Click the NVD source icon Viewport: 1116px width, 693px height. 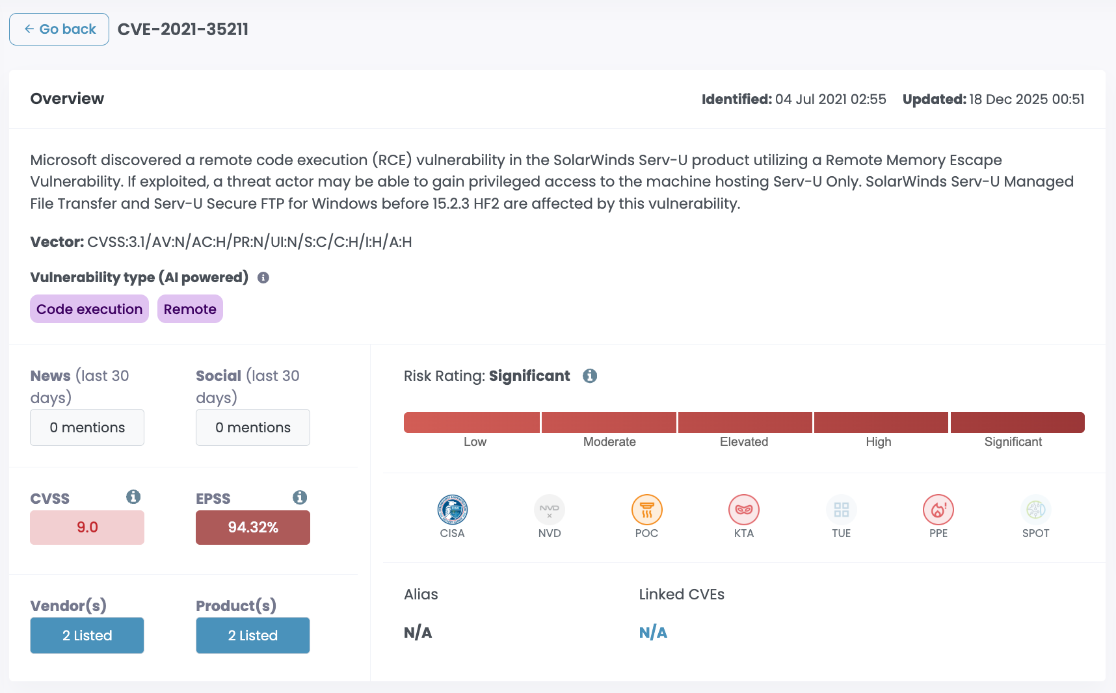(549, 510)
